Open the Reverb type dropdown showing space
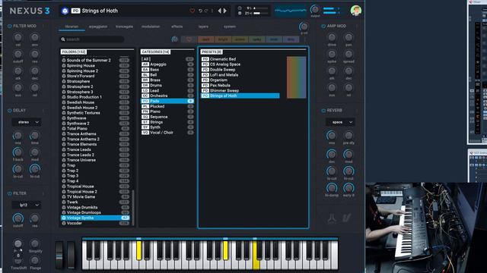487x273 pixels. click(340, 122)
